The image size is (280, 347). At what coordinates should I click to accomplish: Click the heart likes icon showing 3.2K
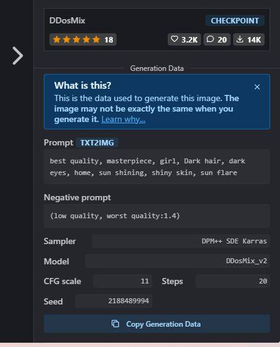click(x=175, y=39)
